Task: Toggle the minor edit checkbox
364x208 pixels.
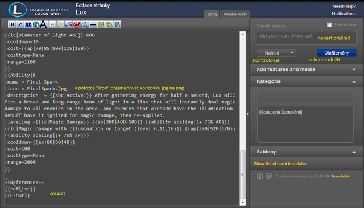Action: tap(329, 24)
